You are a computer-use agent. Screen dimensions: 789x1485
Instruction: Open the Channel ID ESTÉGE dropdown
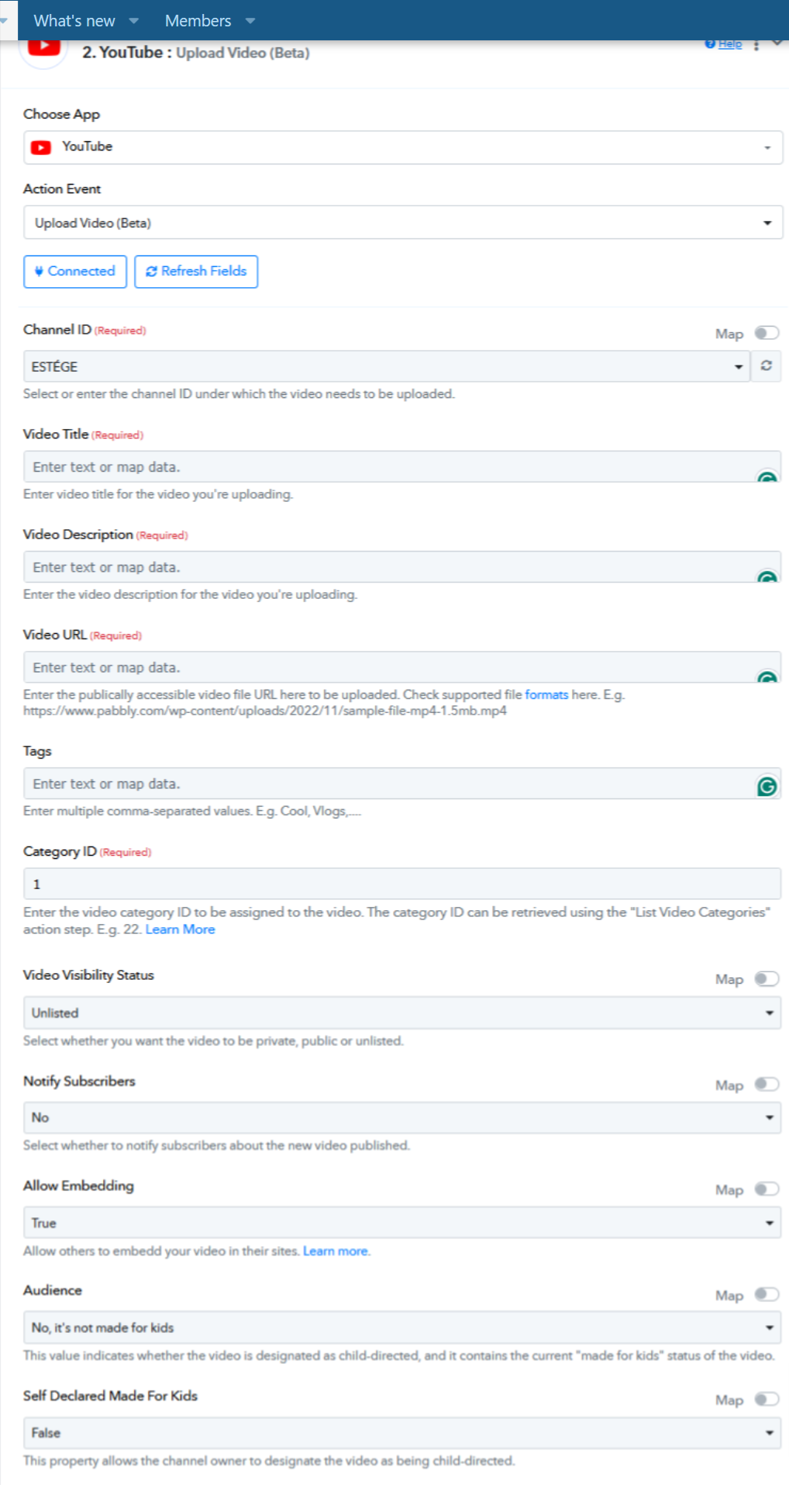(x=386, y=366)
